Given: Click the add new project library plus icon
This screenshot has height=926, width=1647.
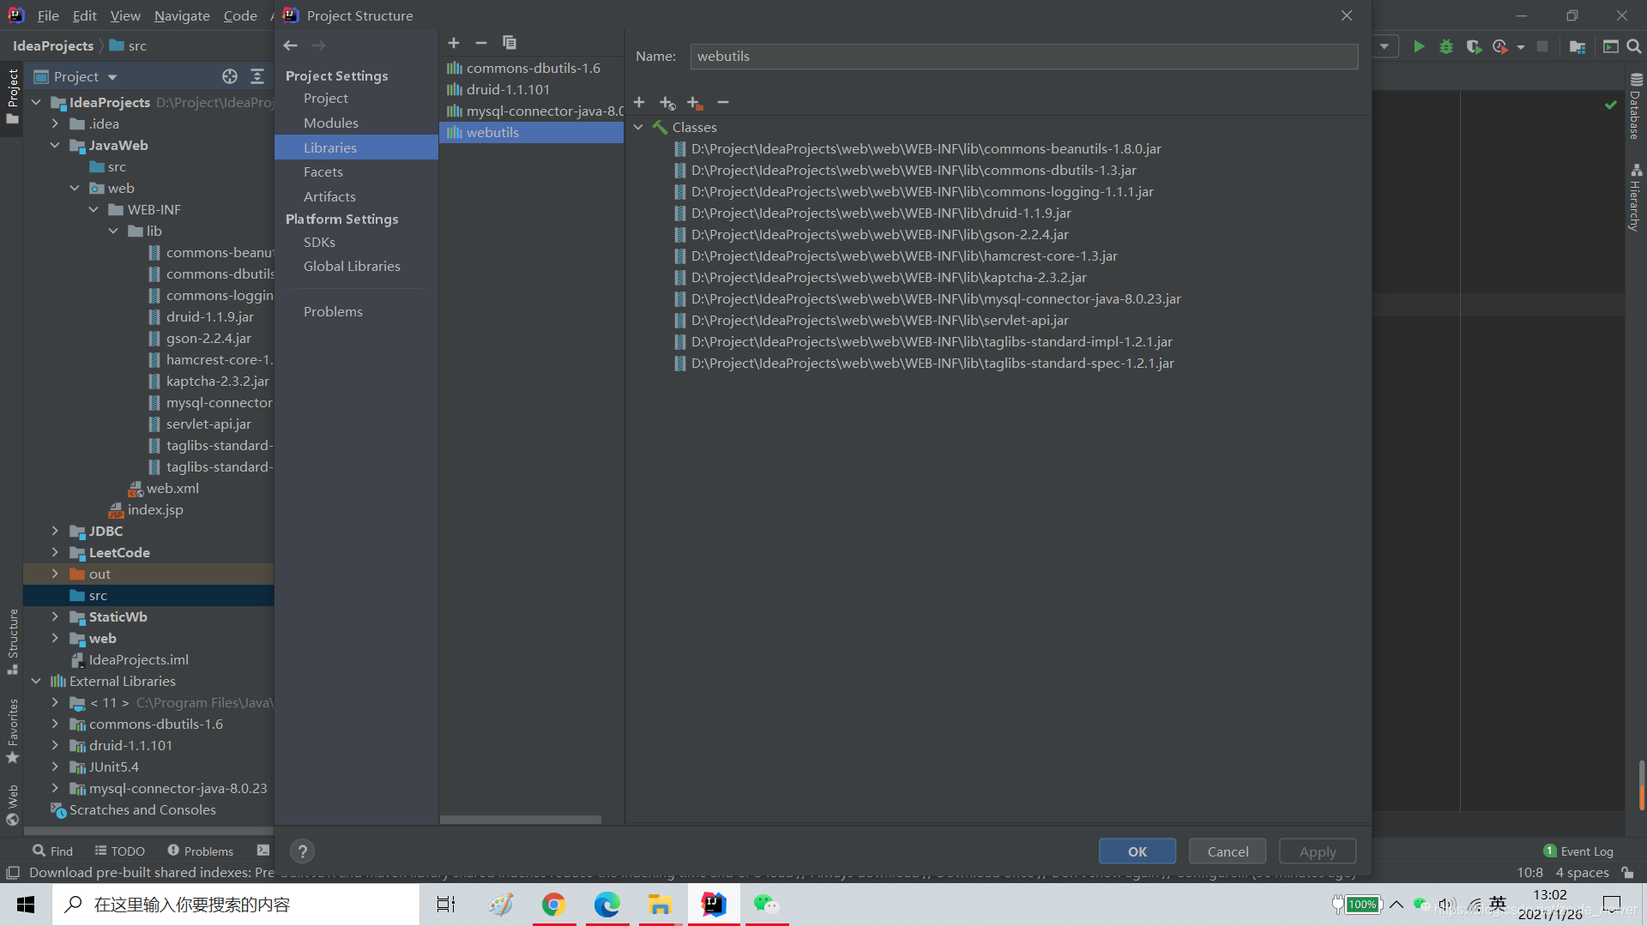Looking at the screenshot, I should click(454, 43).
